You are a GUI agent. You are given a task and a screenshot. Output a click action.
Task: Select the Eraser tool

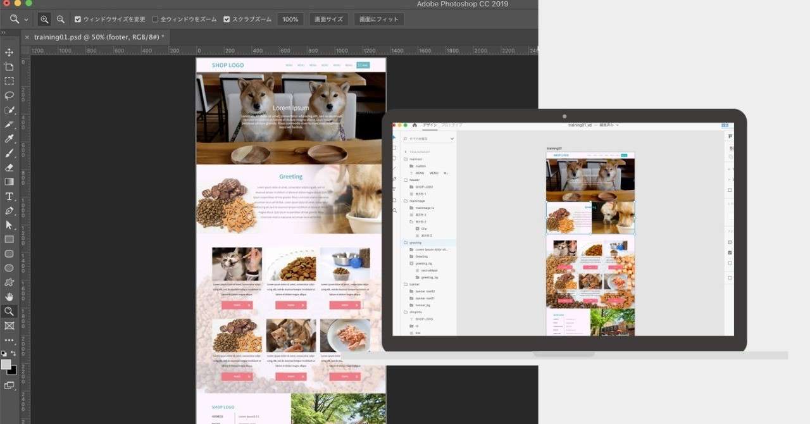[9, 168]
